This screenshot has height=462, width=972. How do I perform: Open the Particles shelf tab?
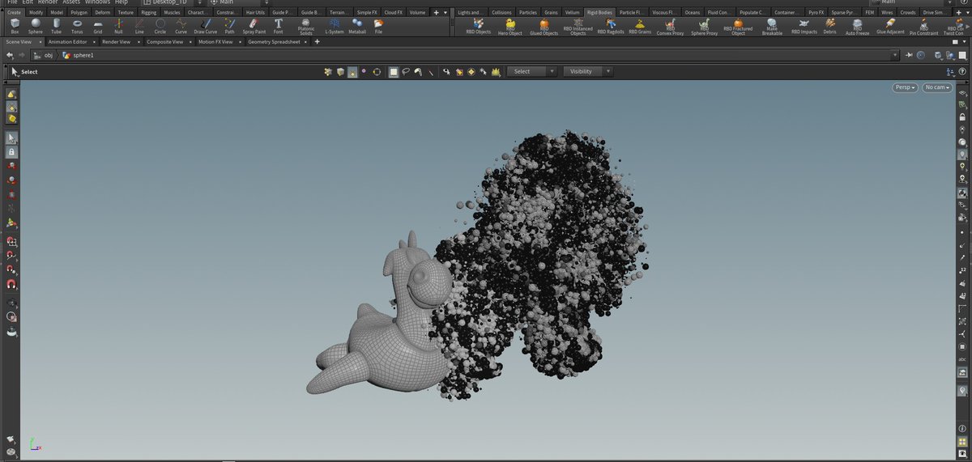point(527,13)
